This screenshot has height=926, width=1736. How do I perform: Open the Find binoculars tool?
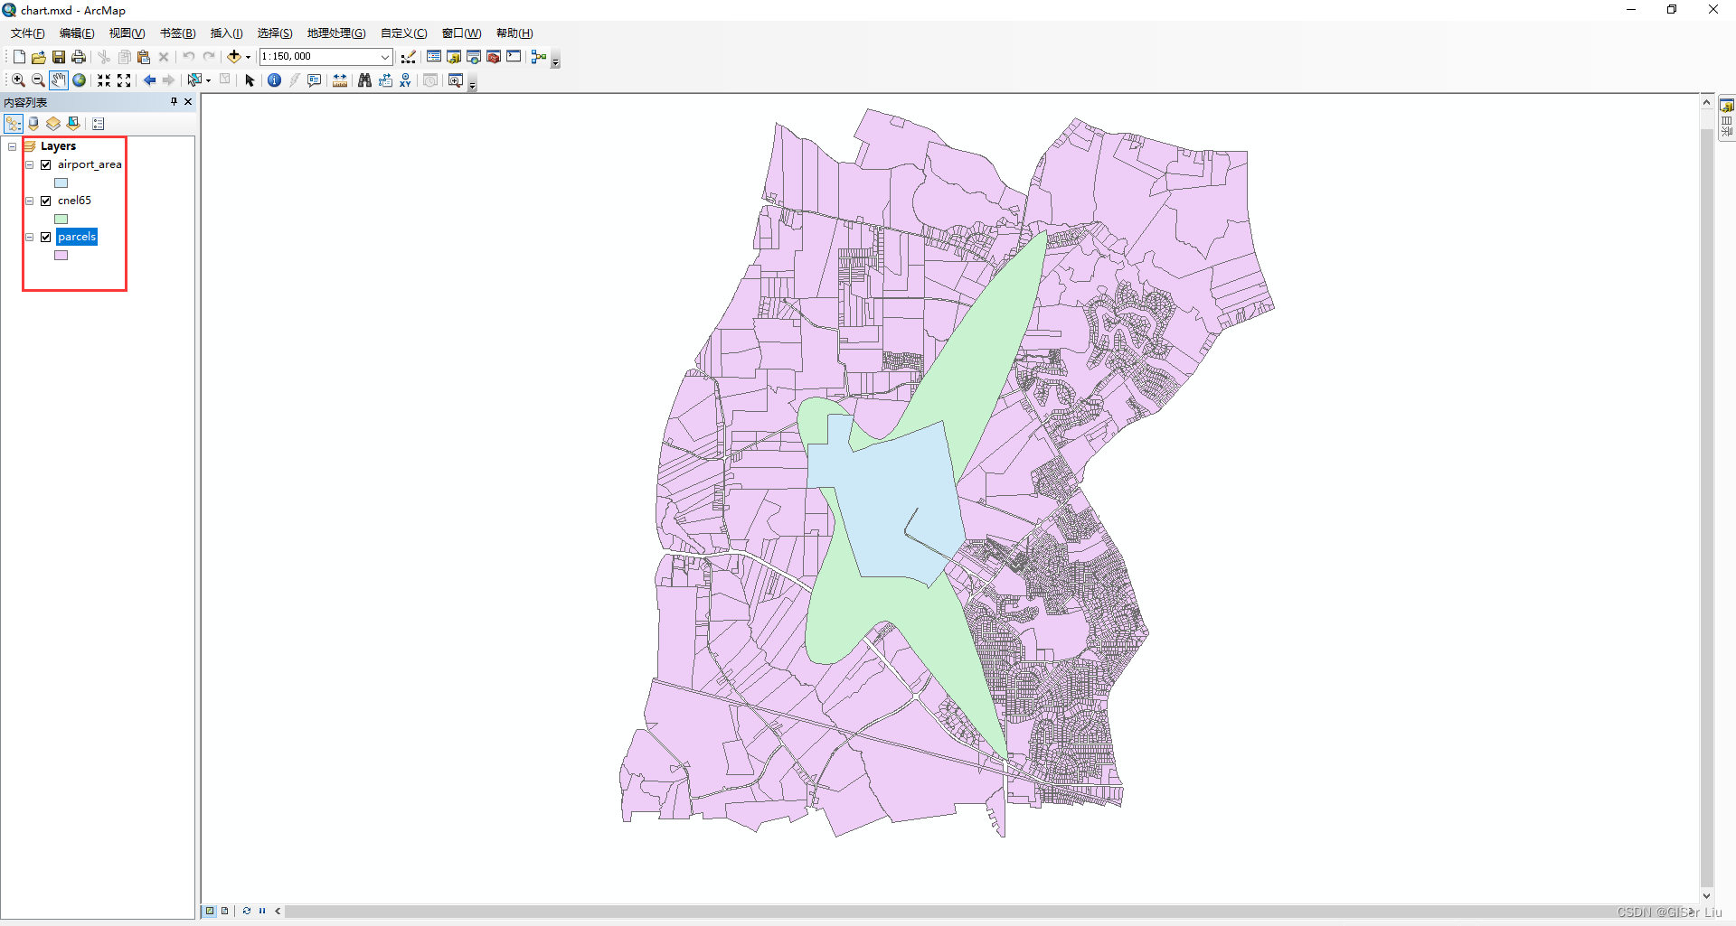pyautogui.click(x=365, y=80)
